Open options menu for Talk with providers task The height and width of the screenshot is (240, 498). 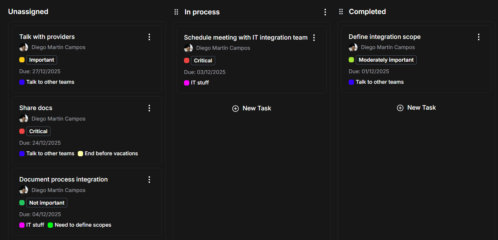click(x=149, y=37)
